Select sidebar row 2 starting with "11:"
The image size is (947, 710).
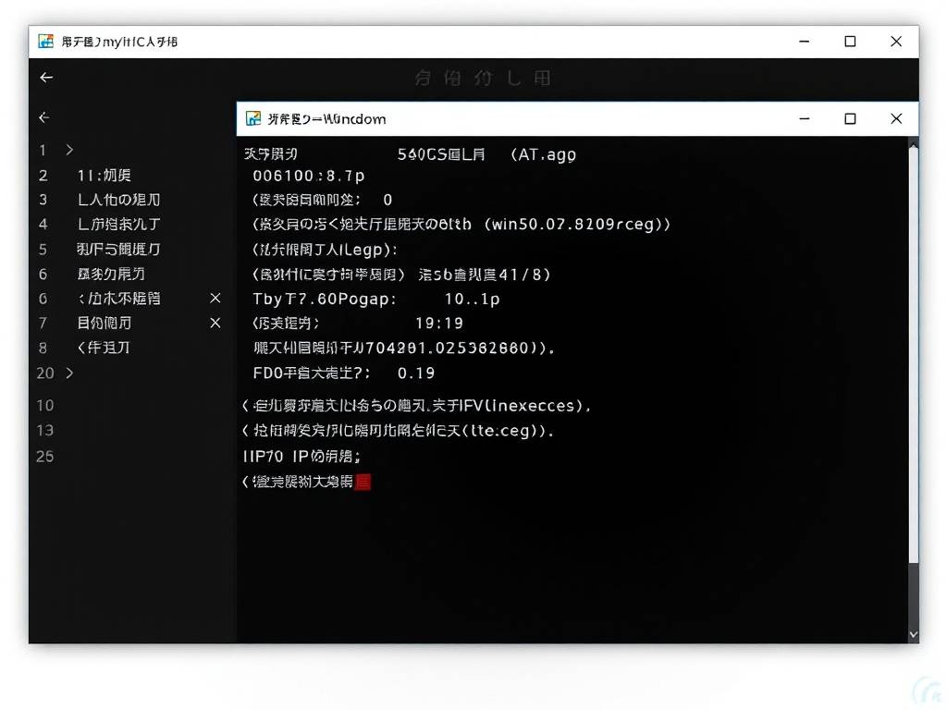click(104, 175)
